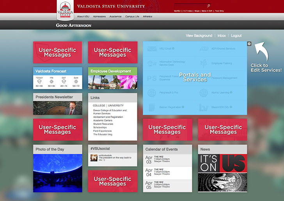
Task: Open the Maps header link
Action: point(197,11)
